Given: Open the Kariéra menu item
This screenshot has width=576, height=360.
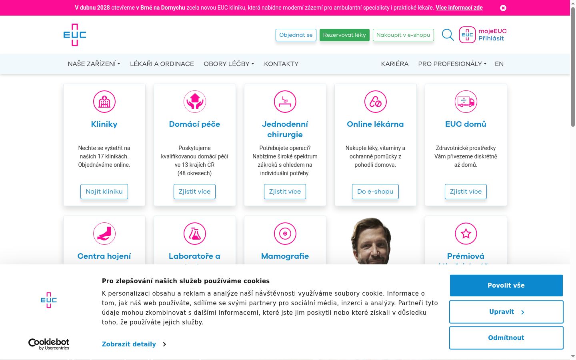Looking at the screenshot, I should click(x=395, y=64).
